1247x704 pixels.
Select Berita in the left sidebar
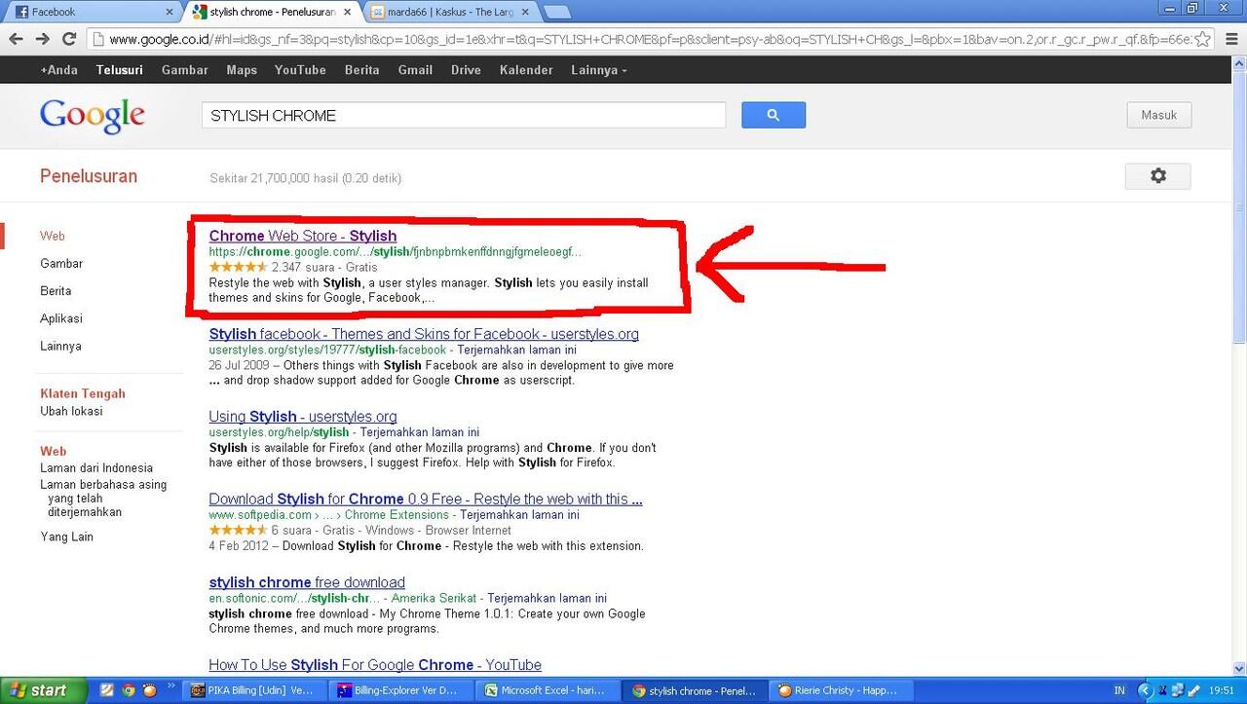click(56, 291)
